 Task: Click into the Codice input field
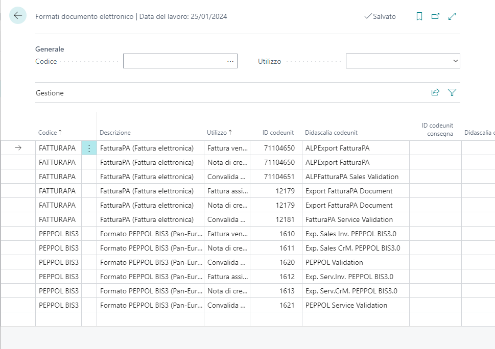point(174,61)
